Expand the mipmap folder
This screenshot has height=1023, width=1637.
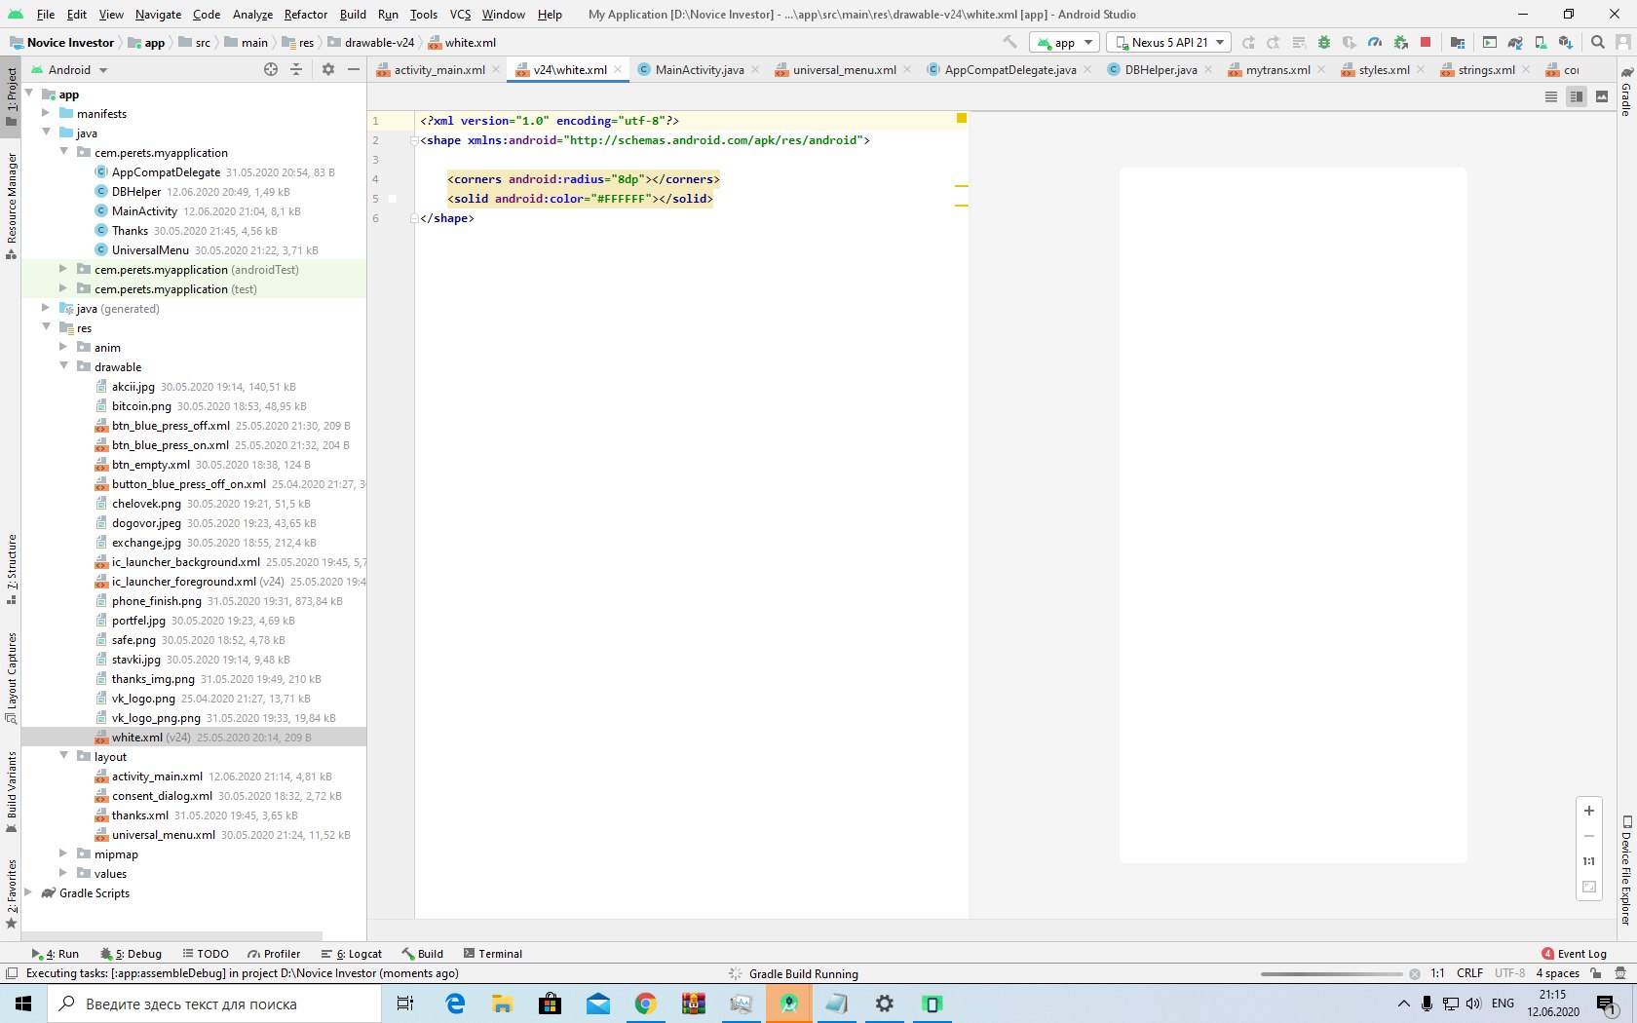point(64,853)
